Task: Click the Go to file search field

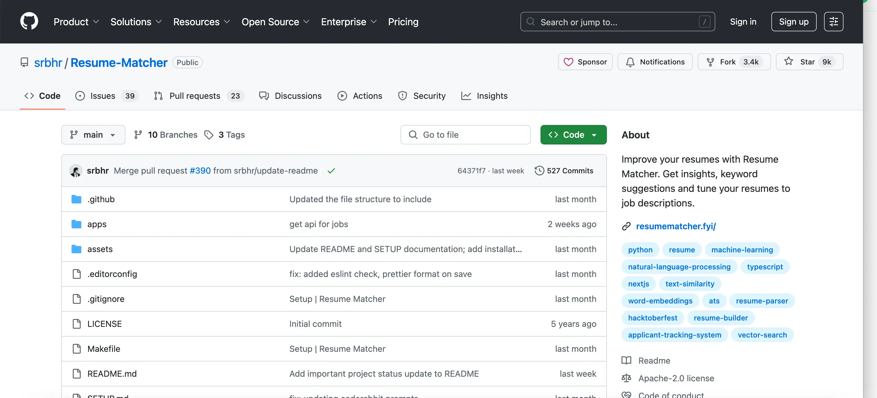Action: [465, 135]
